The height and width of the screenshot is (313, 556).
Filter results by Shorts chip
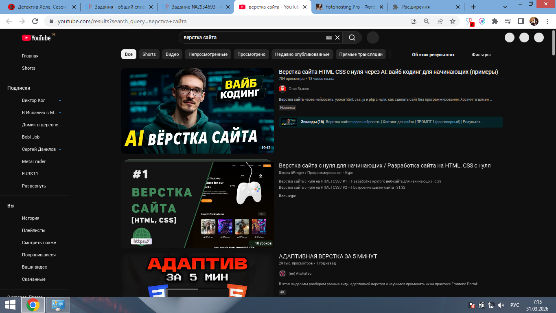pyautogui.click(x=149, y=54)
